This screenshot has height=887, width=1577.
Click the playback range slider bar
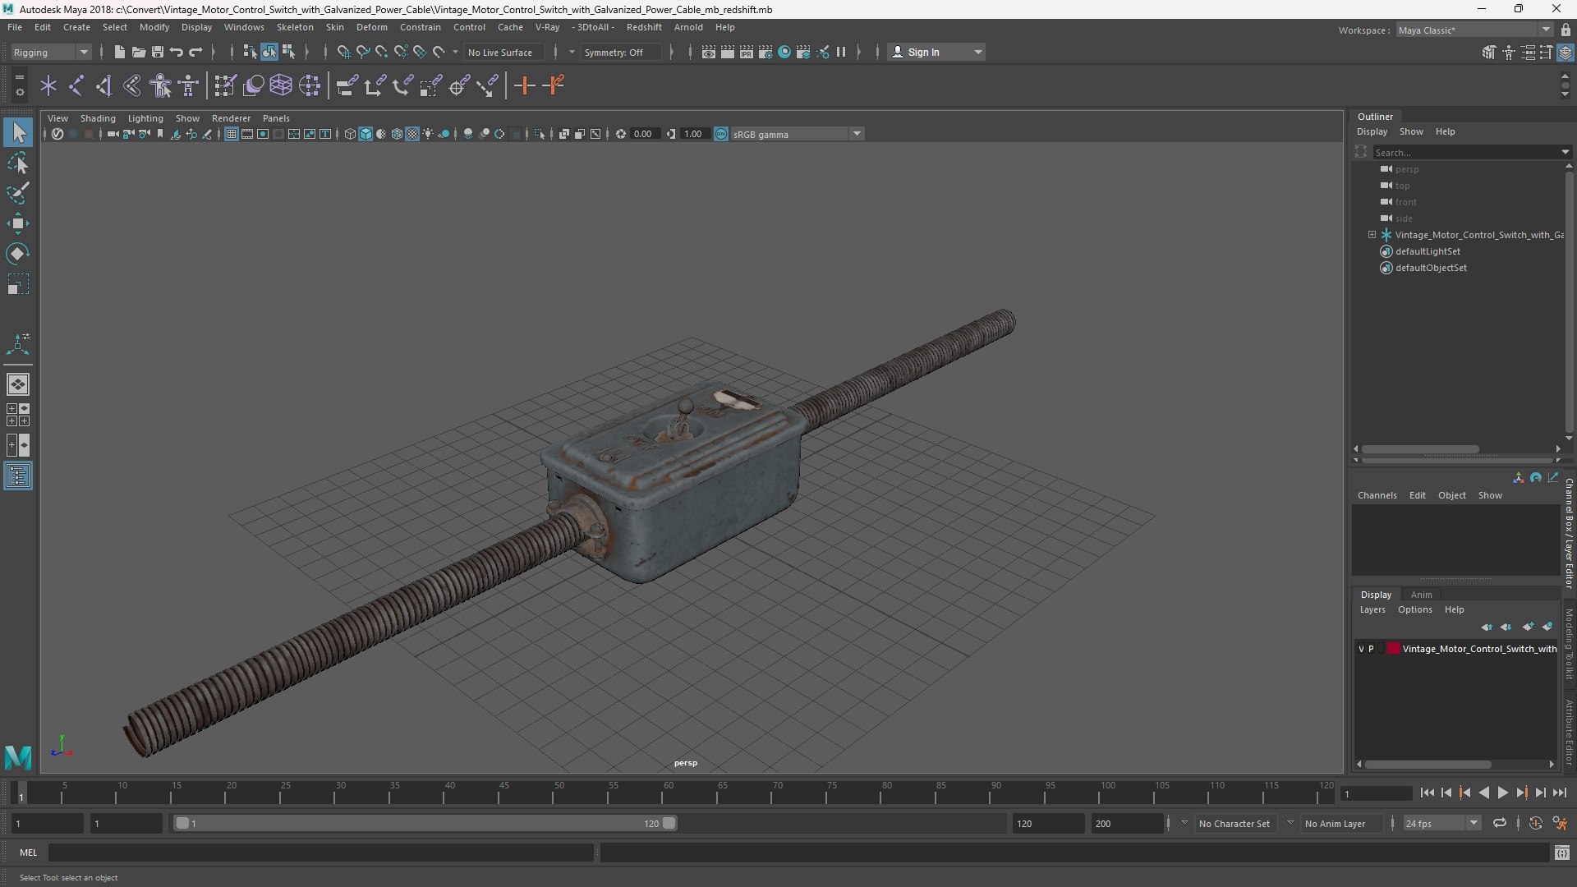point(425,823)
